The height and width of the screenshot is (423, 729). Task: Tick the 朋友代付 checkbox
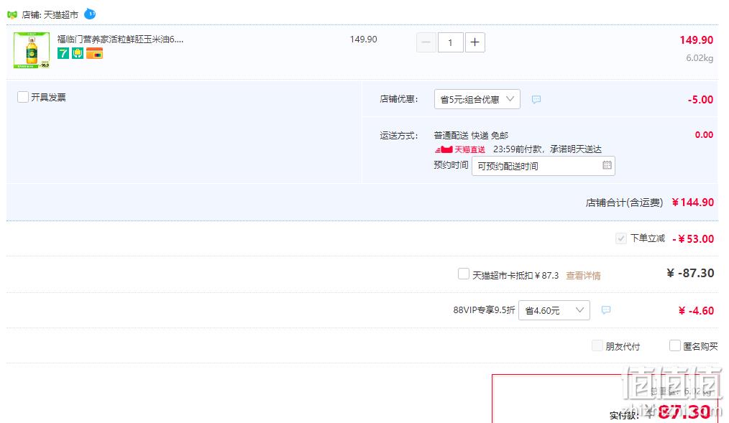coord(597,345)
